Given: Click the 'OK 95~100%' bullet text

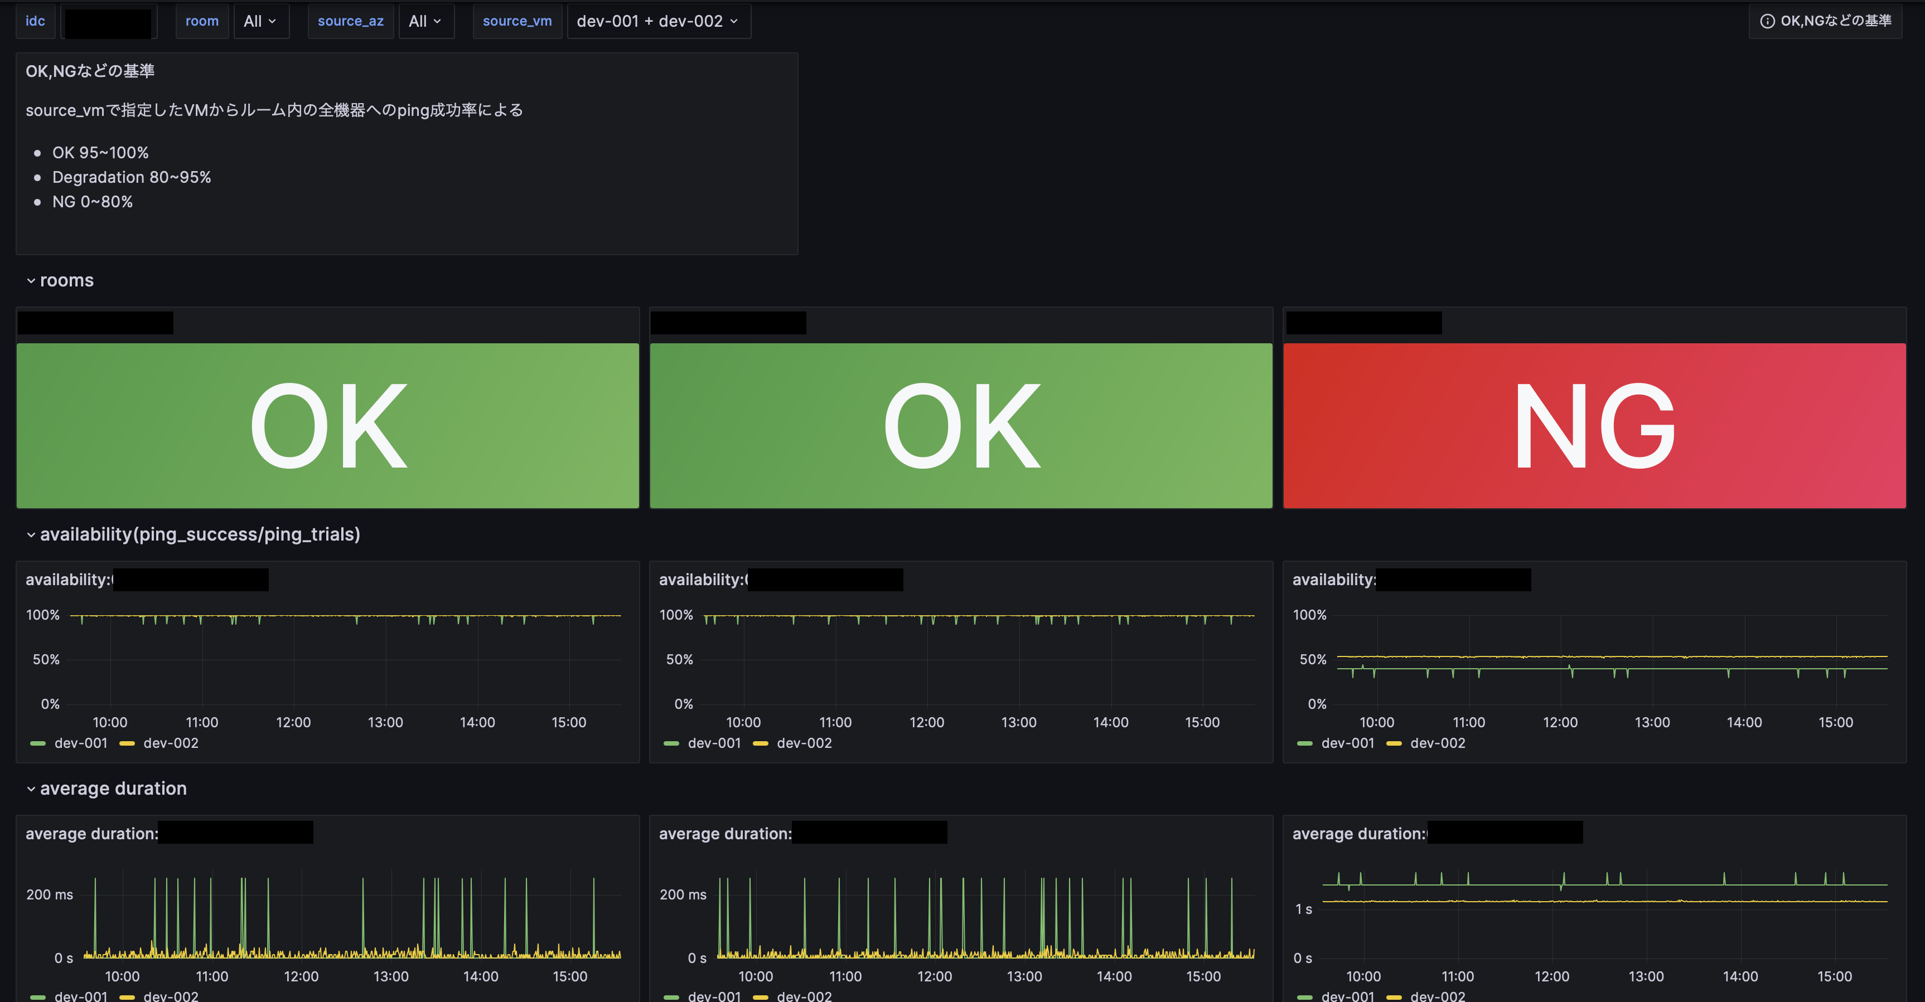Looking at the screenshot, I should (100, 152).
